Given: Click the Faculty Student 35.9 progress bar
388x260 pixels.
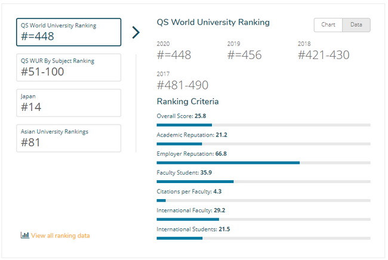Looking at the screenshot, I should (263, 182).
